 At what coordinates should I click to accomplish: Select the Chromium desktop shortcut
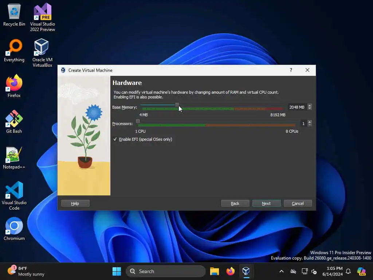[x=14, y=229]
